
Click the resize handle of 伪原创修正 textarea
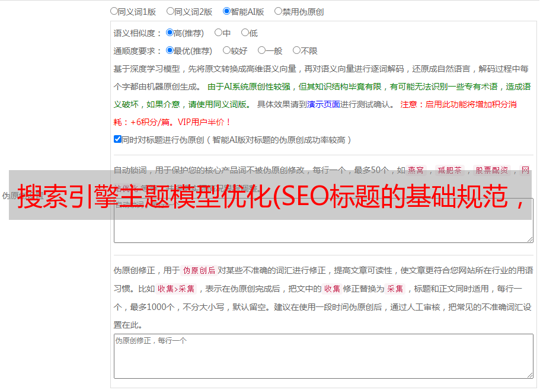(x=529, y=375)
